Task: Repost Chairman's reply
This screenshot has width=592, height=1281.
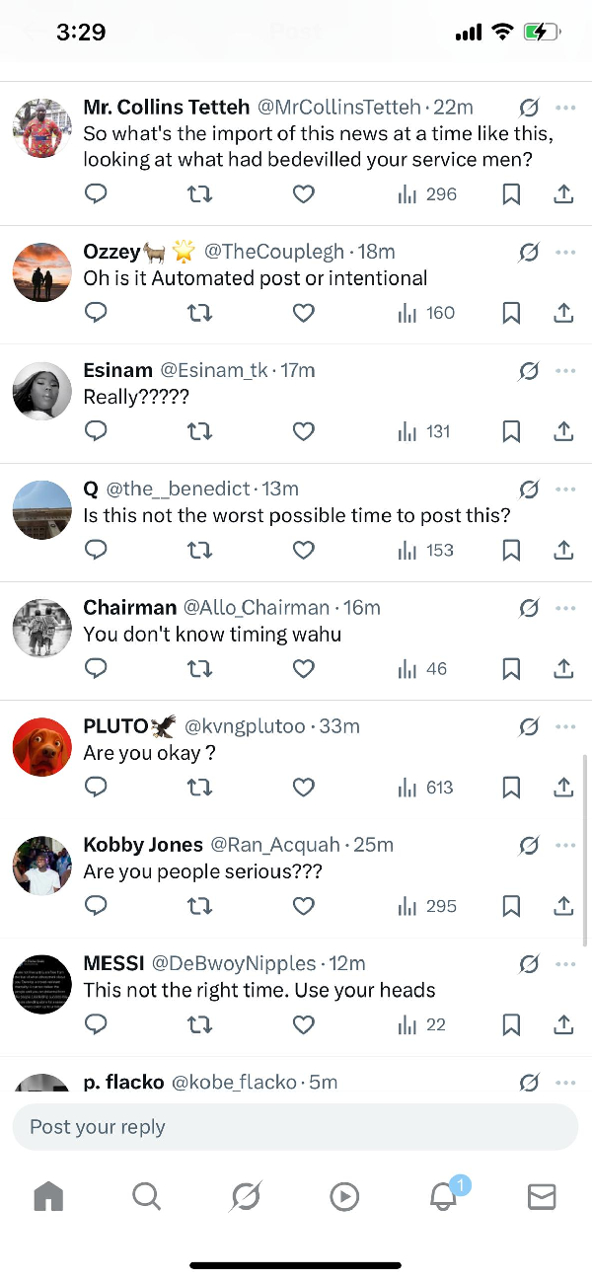Action: coord(199,669)
